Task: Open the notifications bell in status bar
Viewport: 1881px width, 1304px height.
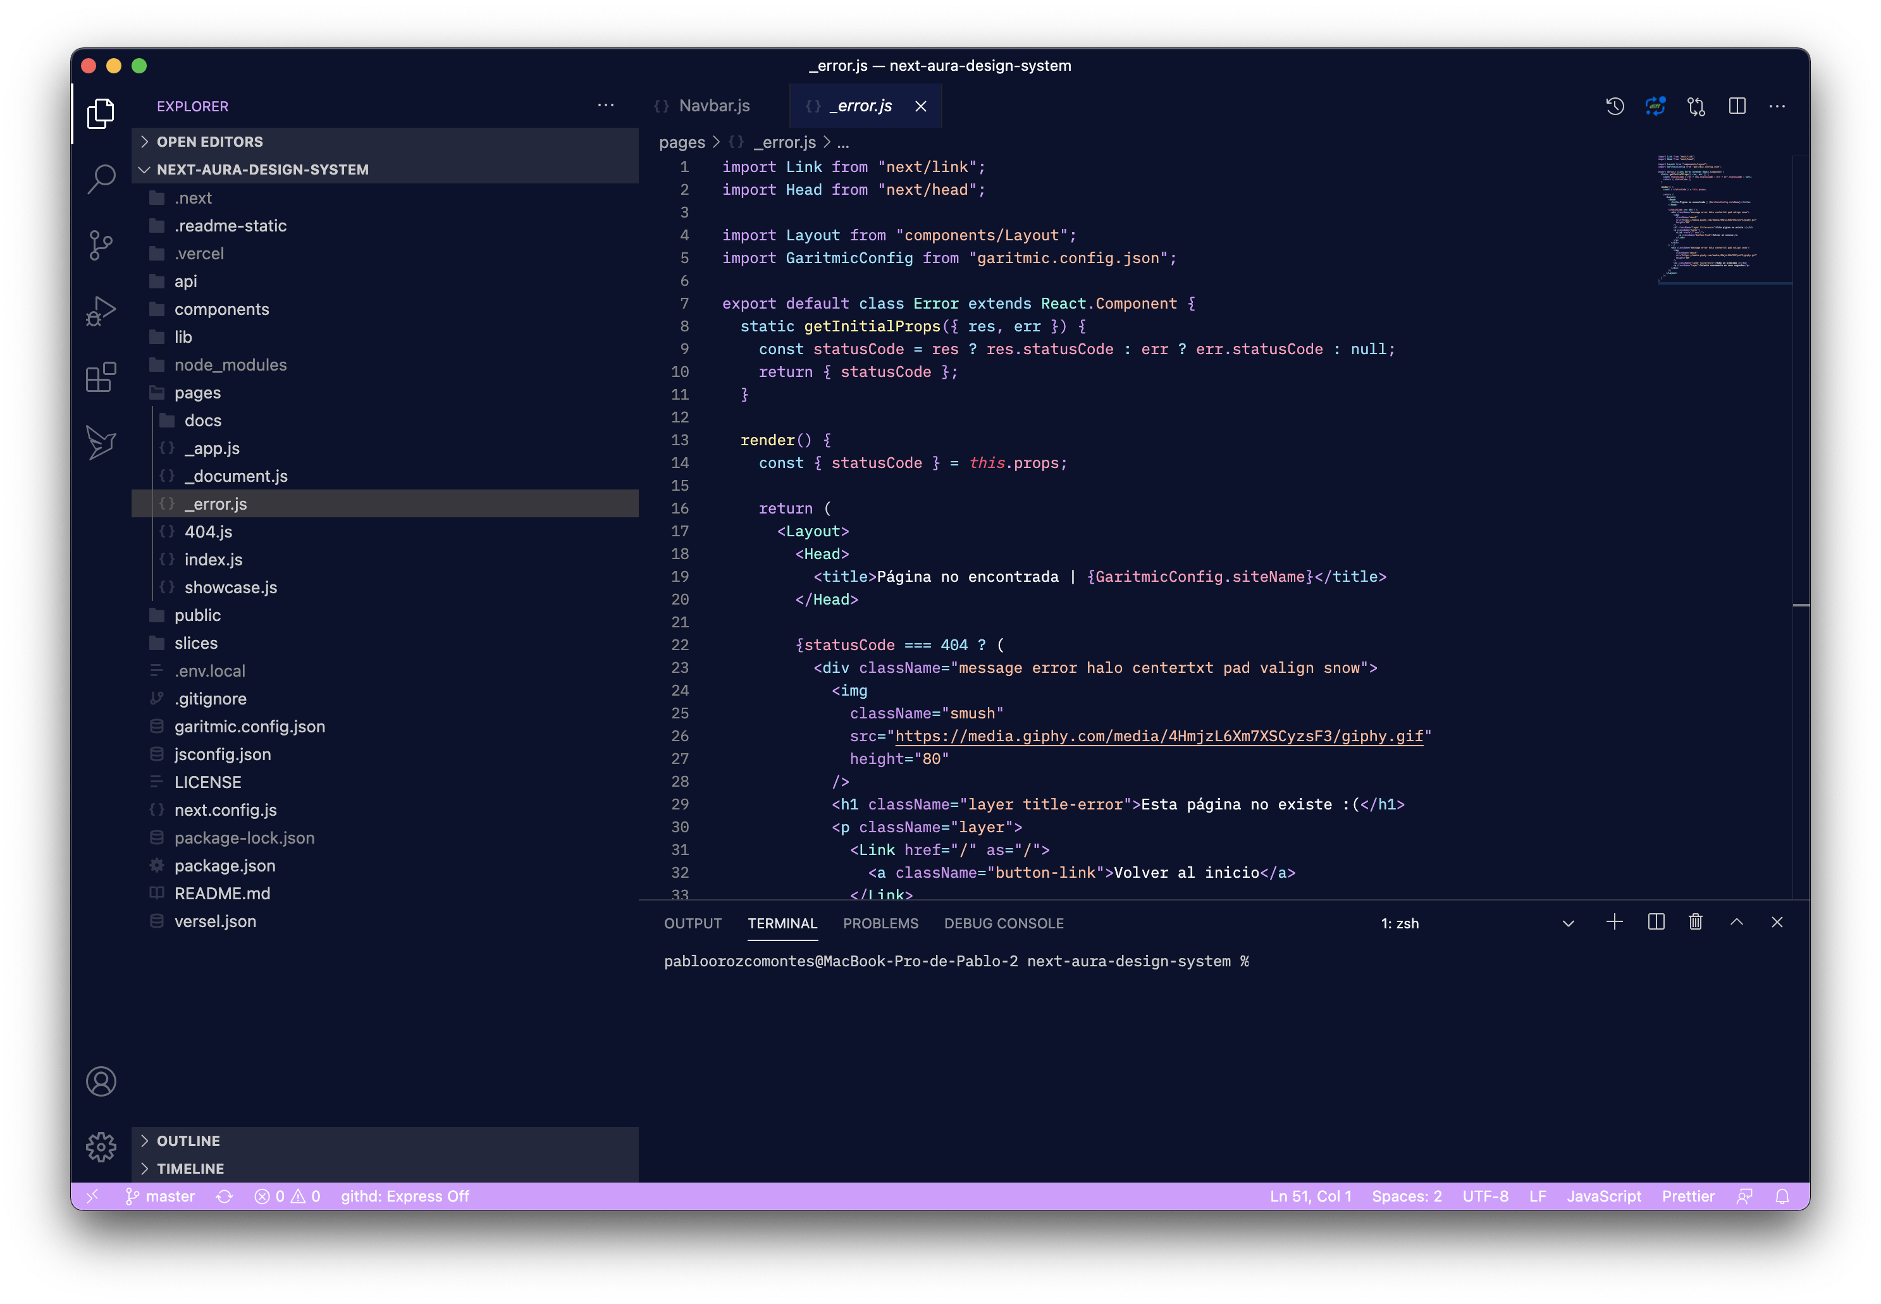Action: (1782, 1196)
